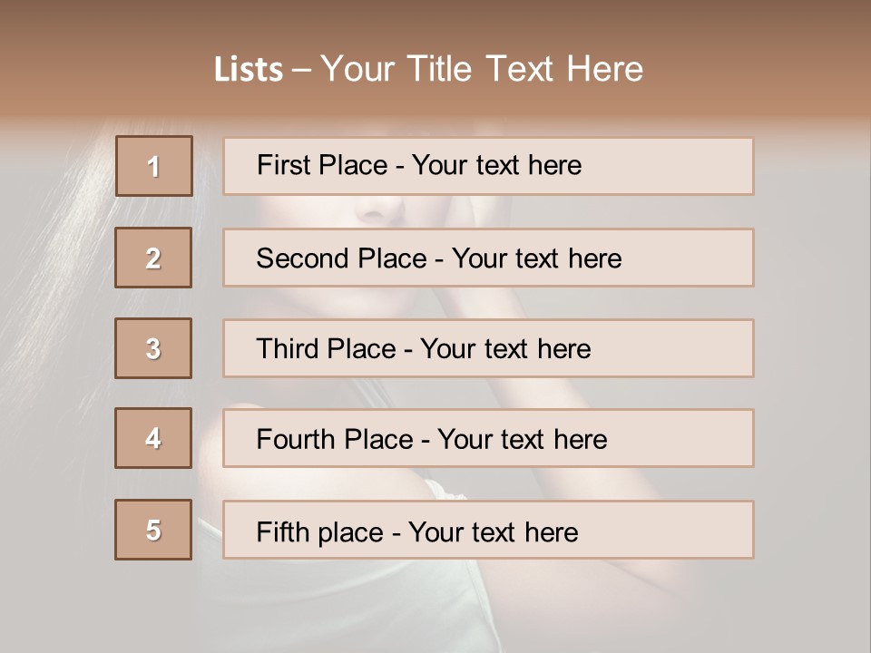Select the number 4 box
The width and height of the screenshot is (871, 653).
pyautogui.click(x=153, y=438)
